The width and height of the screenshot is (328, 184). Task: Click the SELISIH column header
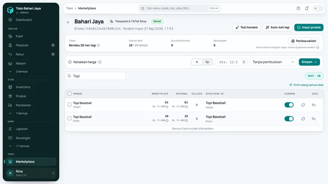[x=197, y=94]
